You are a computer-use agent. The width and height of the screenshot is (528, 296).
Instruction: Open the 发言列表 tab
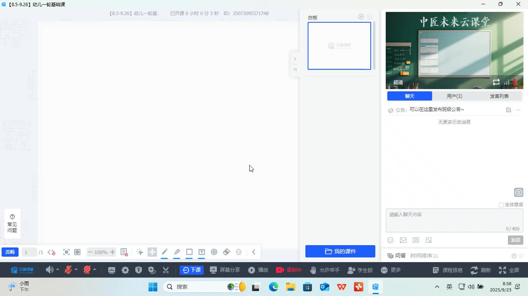coord(499,96)
